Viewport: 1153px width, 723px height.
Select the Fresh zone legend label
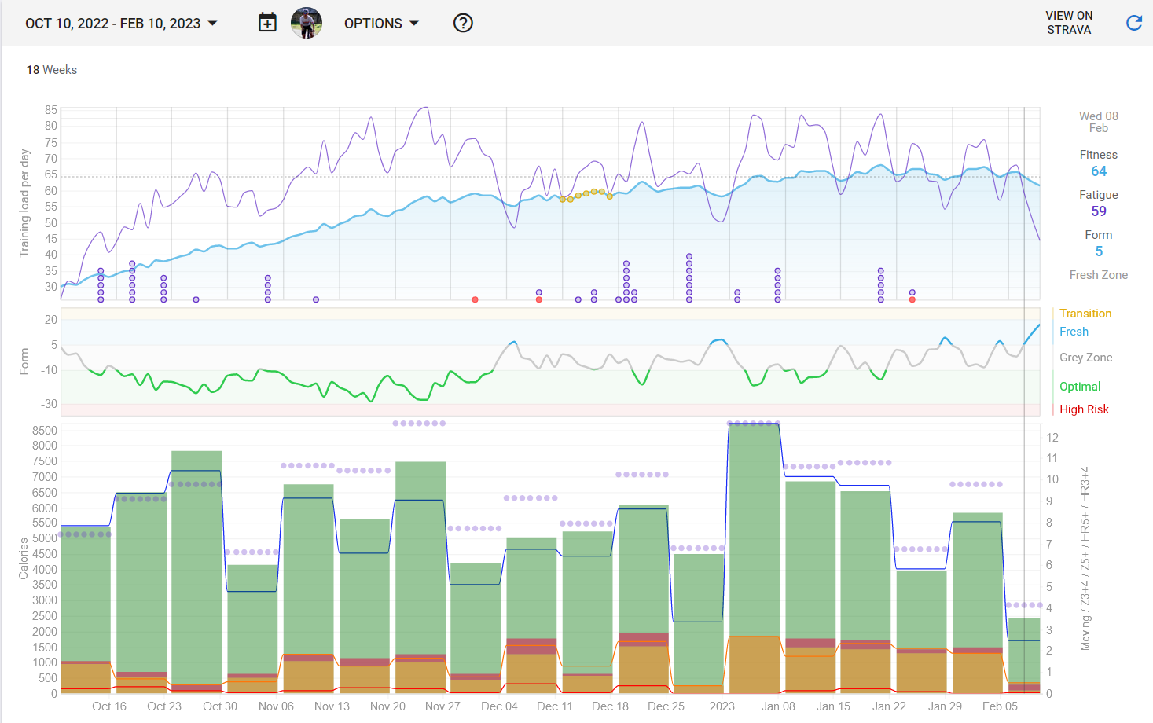click(x=1074, y=332)
